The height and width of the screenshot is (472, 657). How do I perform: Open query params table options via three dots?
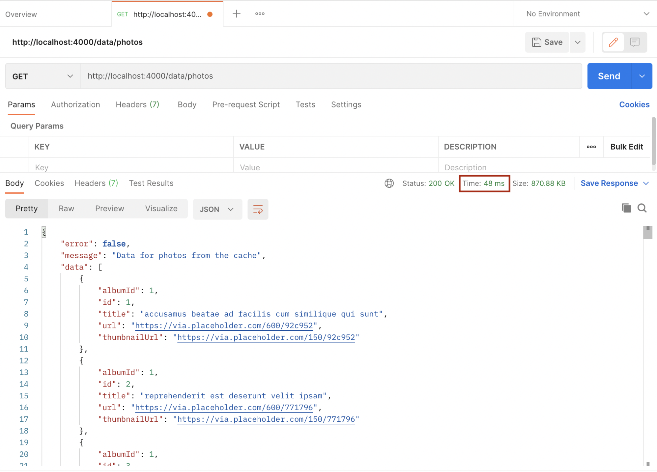pyautogui.click(x=591, y=147)
